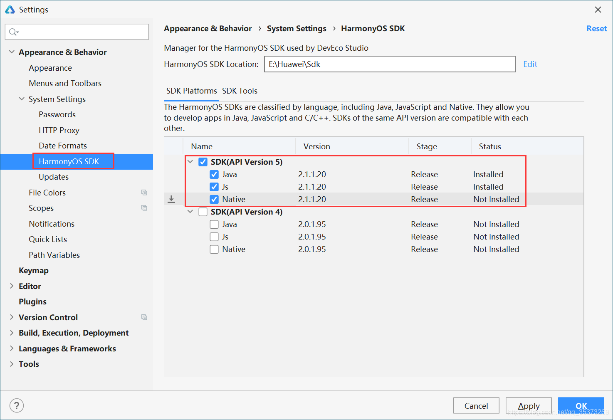Open the File Colors settings page
This screenshot has width=613, height=420.
pyautogui.click(x=47, y=193)
